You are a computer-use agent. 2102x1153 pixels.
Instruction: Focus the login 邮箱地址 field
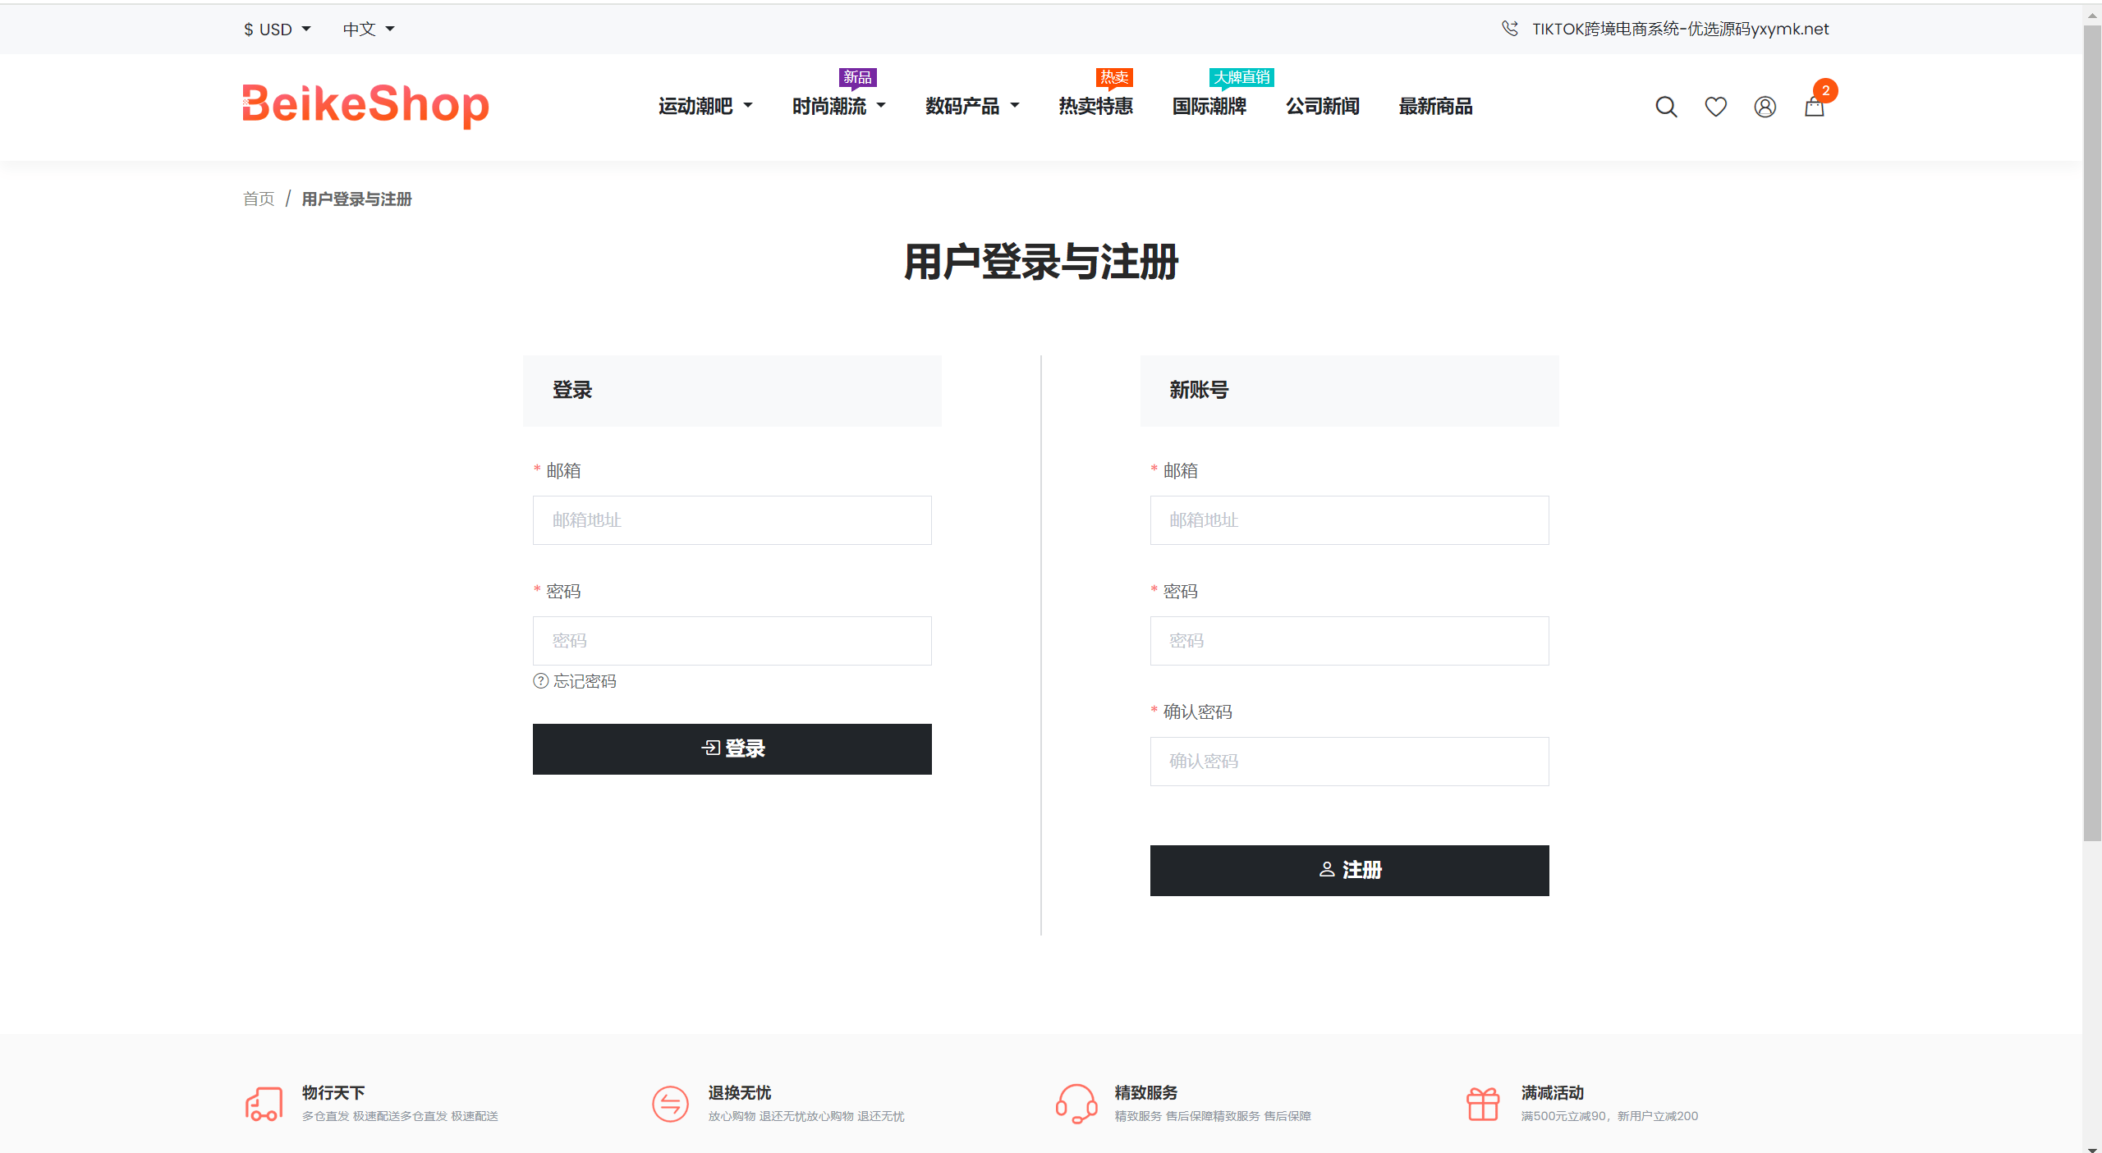pos(732,520)
